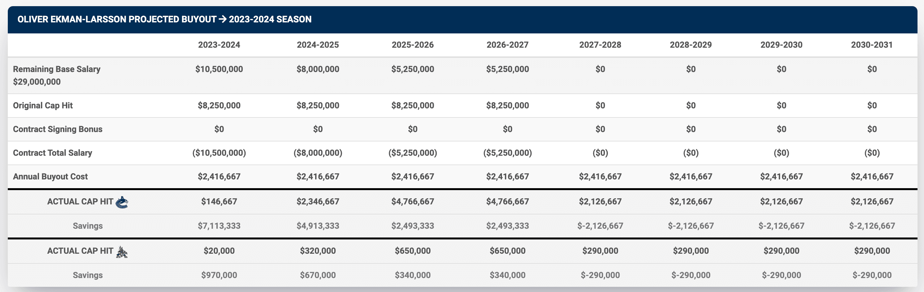
Task: Click the Oliver Ekman-Larsson buyout title
Action: point(117,19)
